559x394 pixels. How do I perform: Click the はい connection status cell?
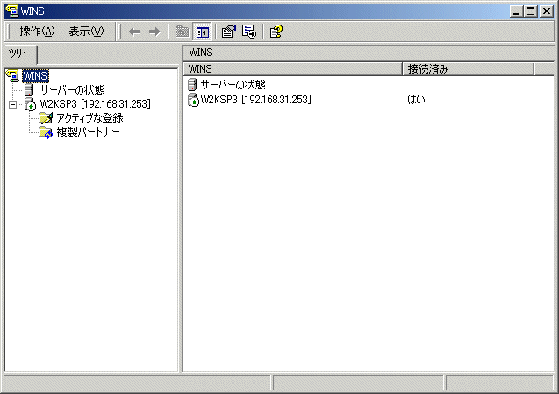(x=416, y=100)
